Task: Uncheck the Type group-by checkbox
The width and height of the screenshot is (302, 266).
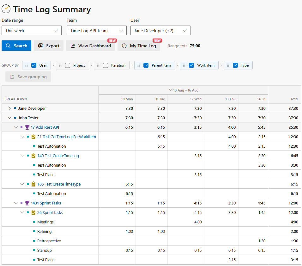Action: point(235,65)
